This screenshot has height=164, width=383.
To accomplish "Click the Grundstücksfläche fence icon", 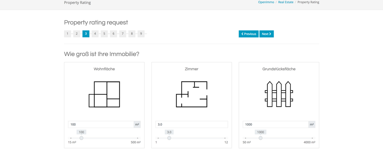I will [279, 94].
